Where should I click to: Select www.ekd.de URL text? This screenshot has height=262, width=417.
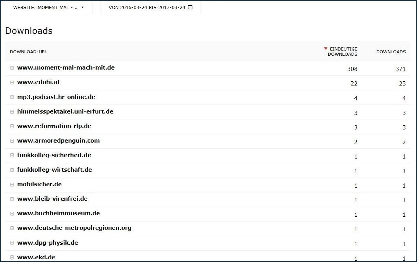point(36,257)
